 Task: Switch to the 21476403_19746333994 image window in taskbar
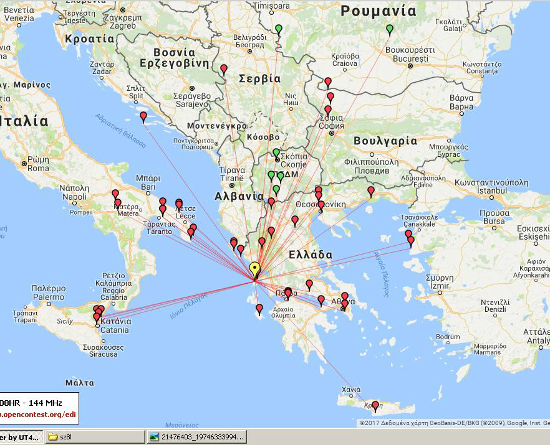[x=197, y=437]
